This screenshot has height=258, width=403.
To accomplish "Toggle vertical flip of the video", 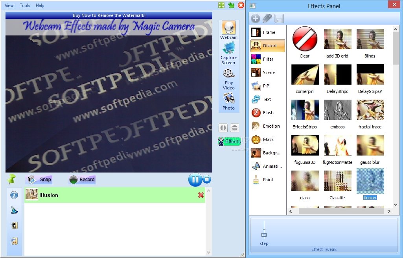I will click(234, 128).
